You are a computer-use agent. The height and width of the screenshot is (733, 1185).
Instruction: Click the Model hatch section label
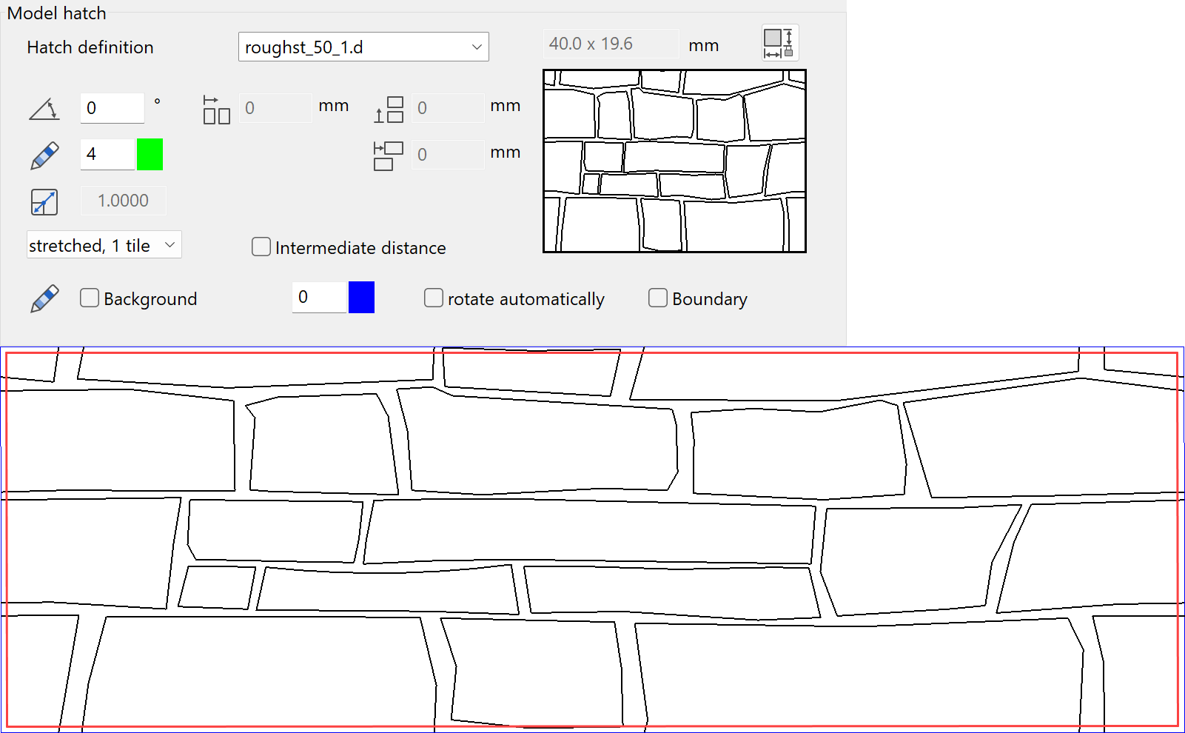click(57, 13)
